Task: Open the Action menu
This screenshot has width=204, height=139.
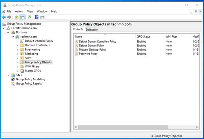Action: tap(19, 12)
